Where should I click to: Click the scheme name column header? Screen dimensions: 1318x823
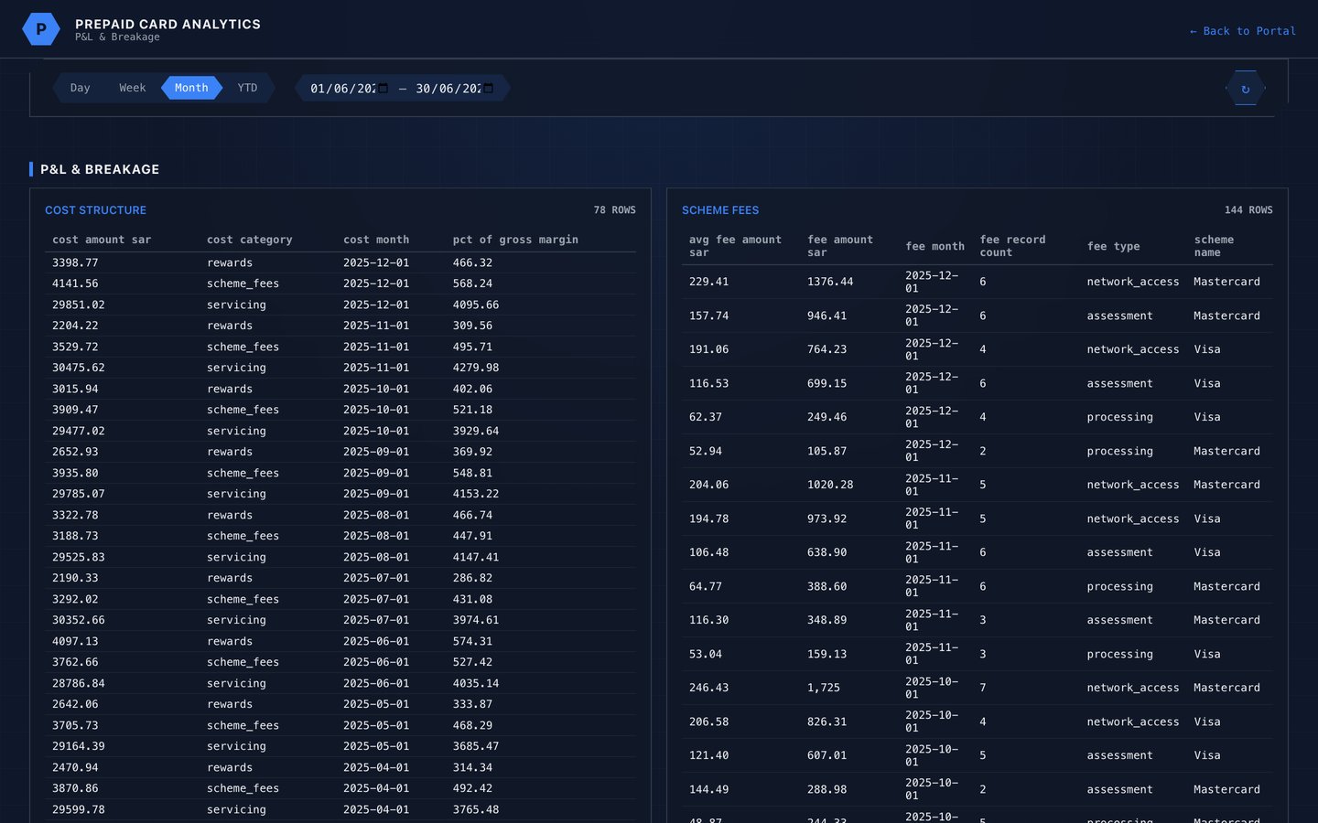click(1214, 246)
